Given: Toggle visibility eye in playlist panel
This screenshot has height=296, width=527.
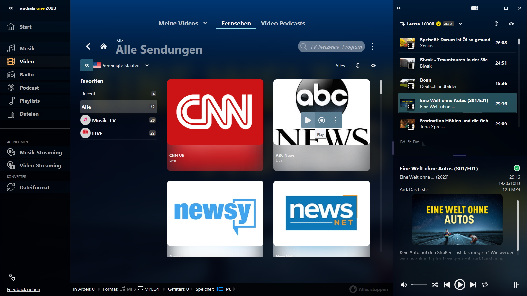Looking at the screenshot, I should [x=511, y=24].
